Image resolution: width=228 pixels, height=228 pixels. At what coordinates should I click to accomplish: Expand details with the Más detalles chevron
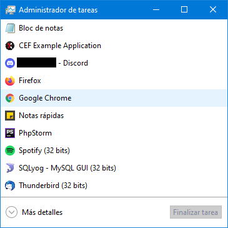coord(11,212)
